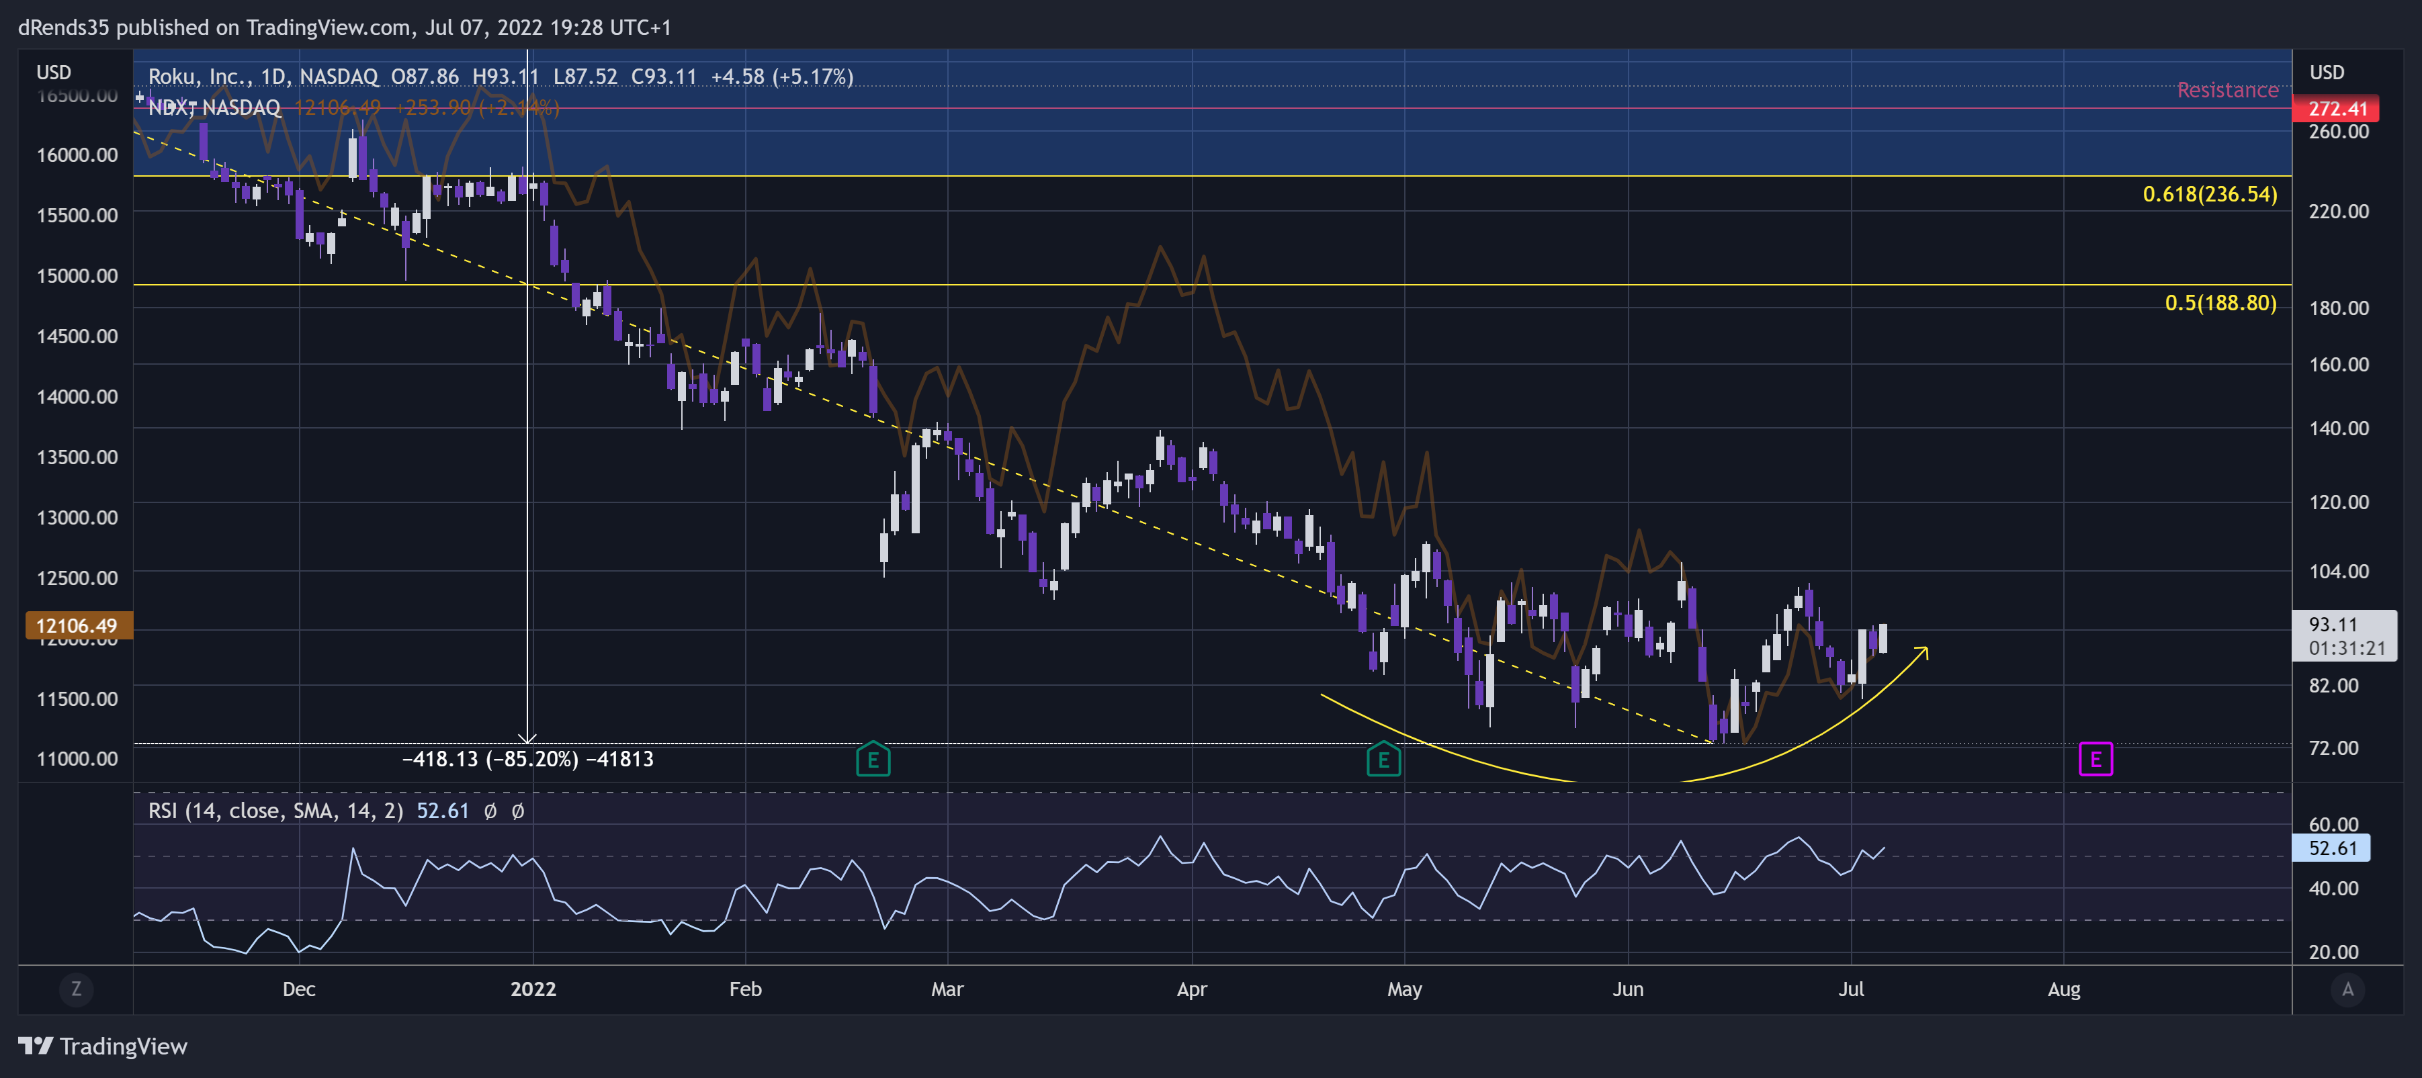Screen dimensions: 2422x1078
Task: Click the 72.00 price on right scale
Action: pyautogui.click(x=2333, y=748)
